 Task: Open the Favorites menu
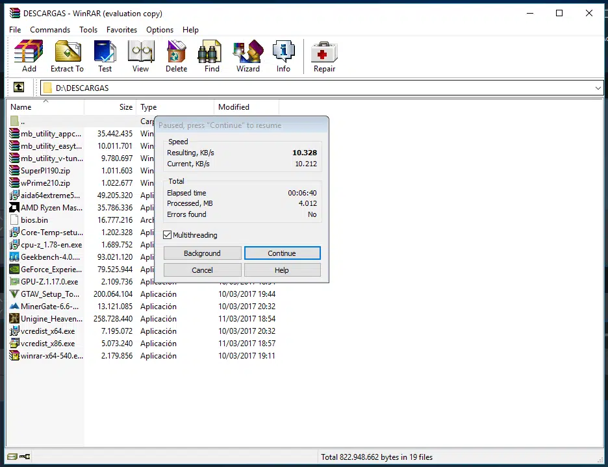(121, 30)
